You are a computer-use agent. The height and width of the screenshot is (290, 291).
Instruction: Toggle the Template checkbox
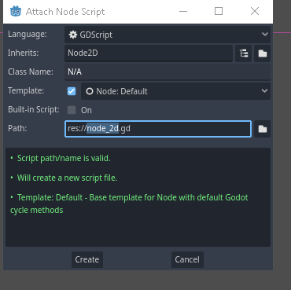[72, 91]
